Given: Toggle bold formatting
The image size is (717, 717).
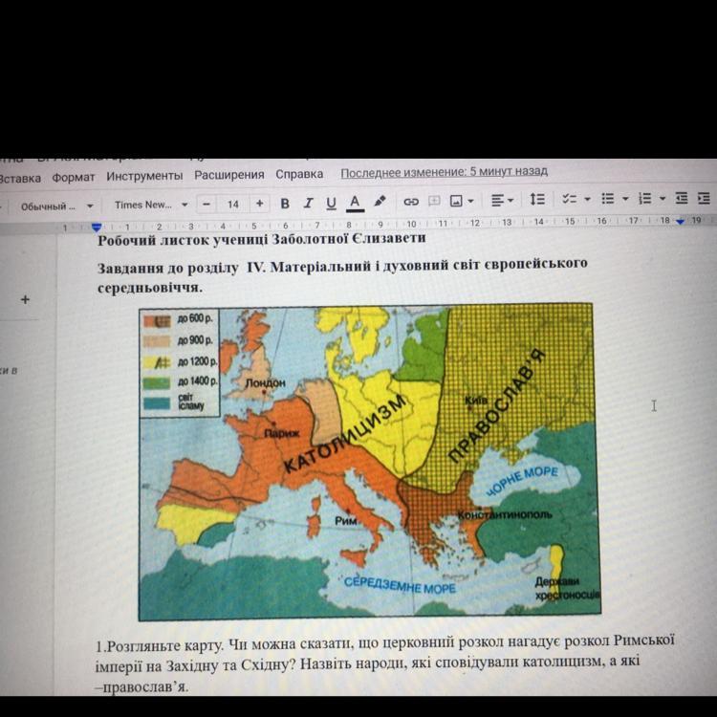Looking at the screenshot, I should [285, 203].
